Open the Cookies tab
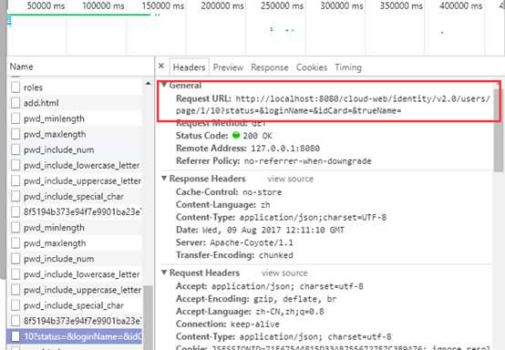505x350 pixels. 312,67
